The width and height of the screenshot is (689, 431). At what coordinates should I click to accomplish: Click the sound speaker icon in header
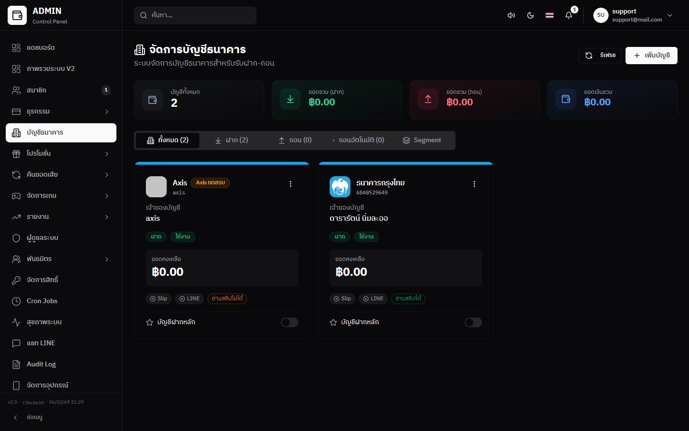tap(511, 15)
